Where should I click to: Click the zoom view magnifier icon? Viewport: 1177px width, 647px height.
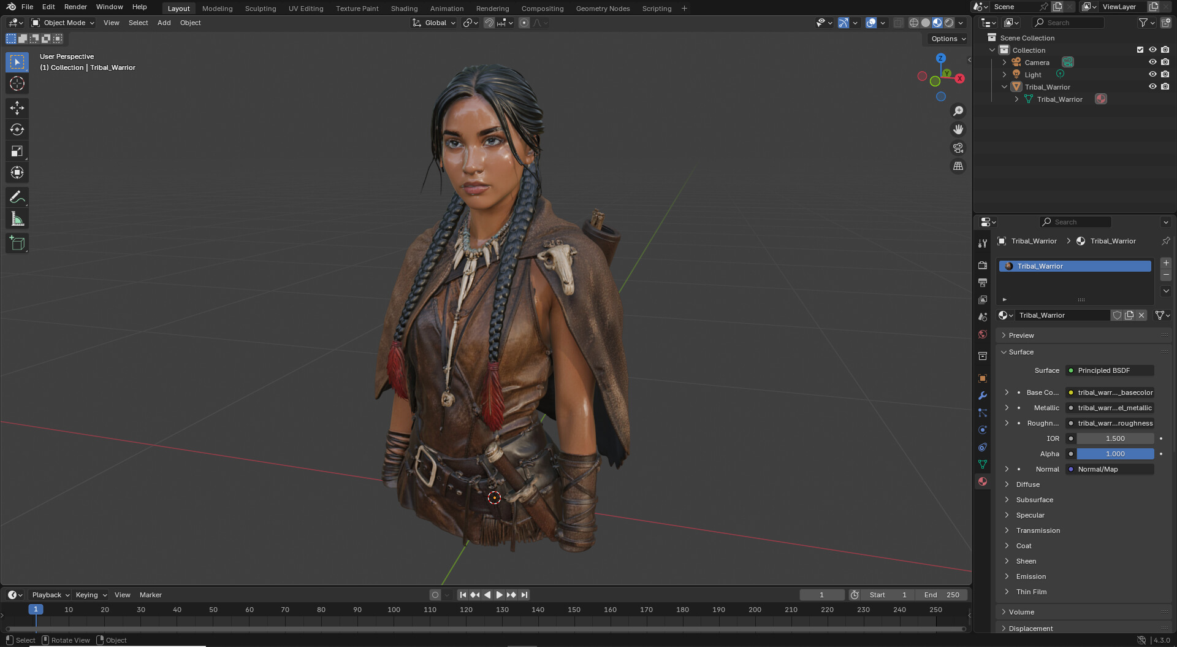point(958,111)
